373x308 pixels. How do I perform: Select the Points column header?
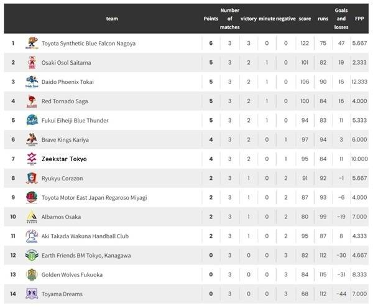tap(211, 19)
